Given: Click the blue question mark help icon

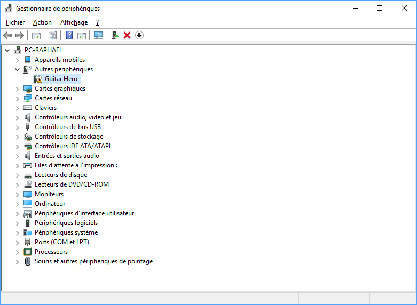Looking at the screenshot, I should [69, 35].
